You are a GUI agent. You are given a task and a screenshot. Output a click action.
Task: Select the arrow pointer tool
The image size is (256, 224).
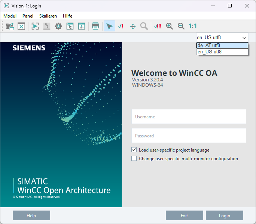click(x=109, y=26)
